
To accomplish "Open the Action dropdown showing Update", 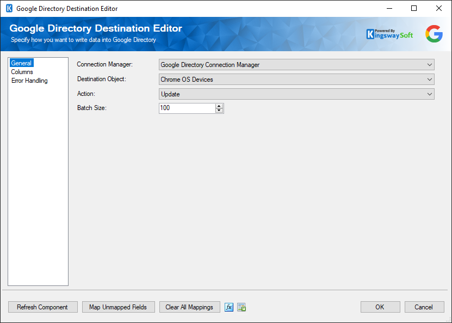I will click(x=296, y=94).
